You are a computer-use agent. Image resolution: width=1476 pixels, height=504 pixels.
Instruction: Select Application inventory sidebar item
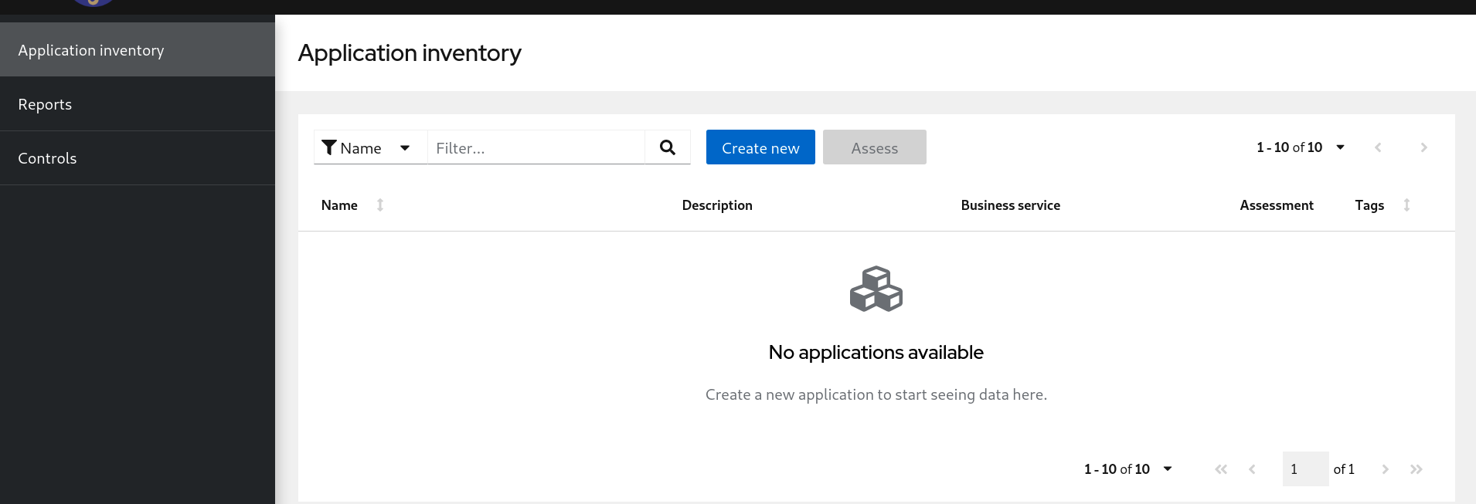pyautogui.click(x=91, y=50)
